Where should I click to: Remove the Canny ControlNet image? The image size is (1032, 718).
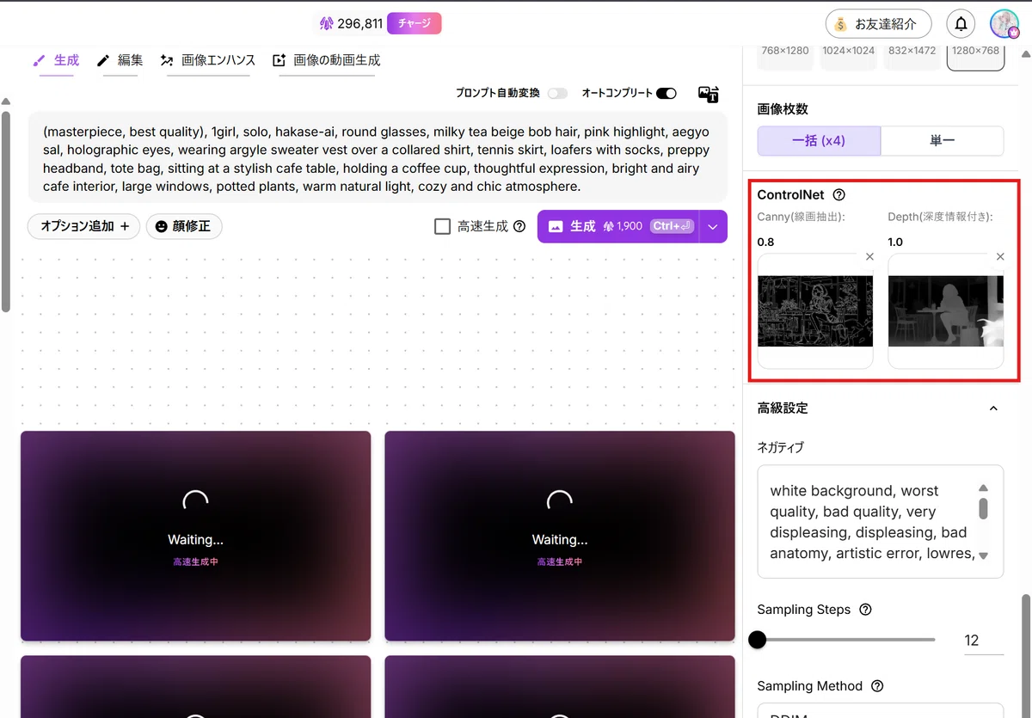coord(869,257)
